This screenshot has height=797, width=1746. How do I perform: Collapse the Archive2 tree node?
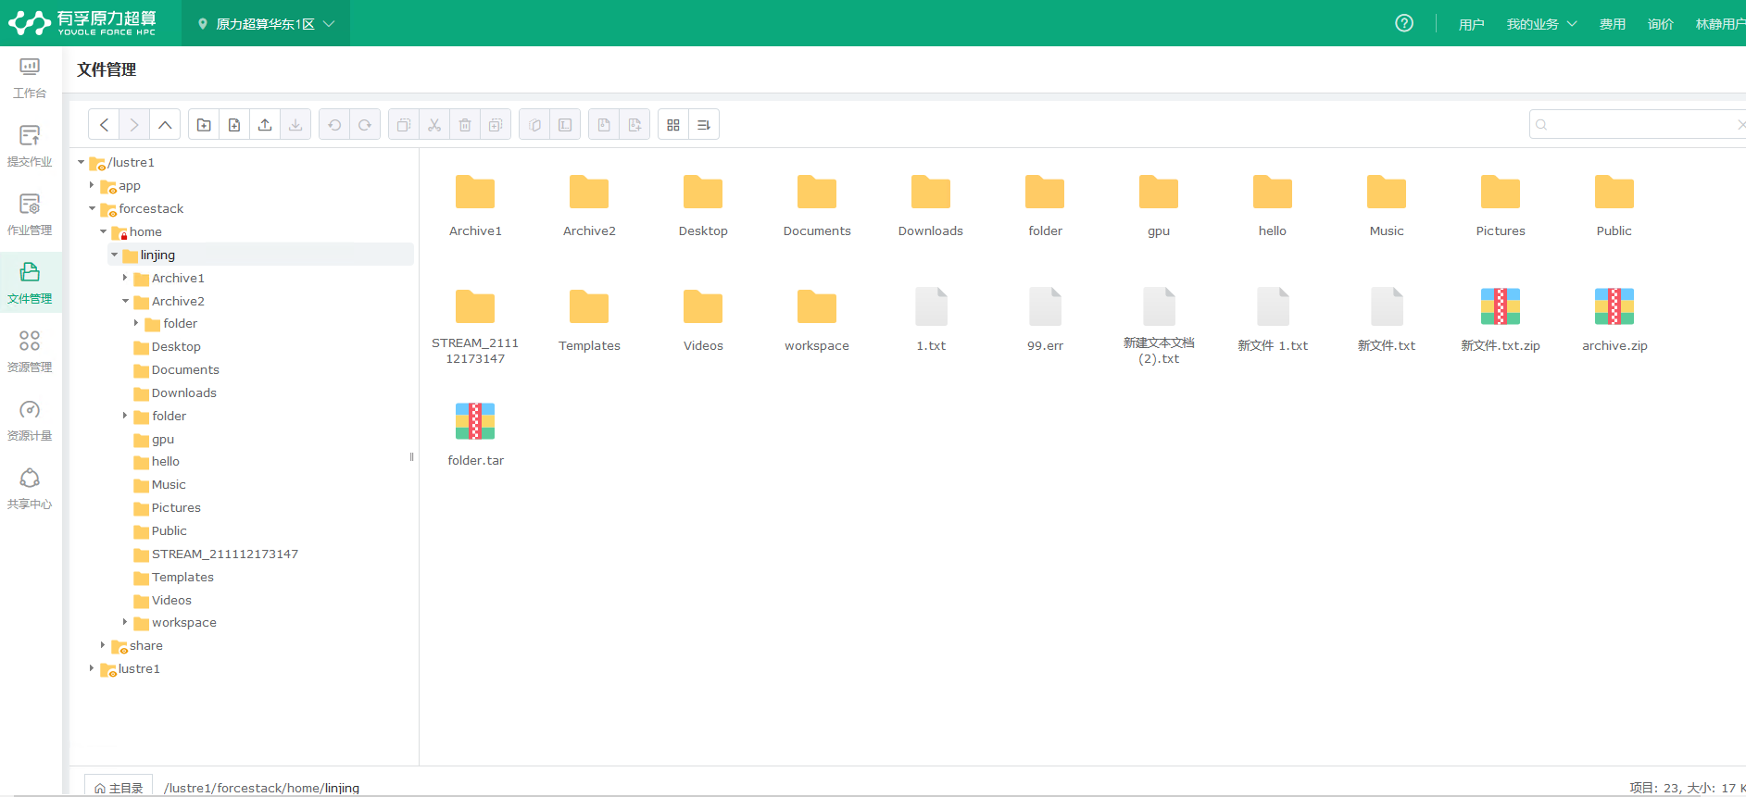click(x=125, y=301)
